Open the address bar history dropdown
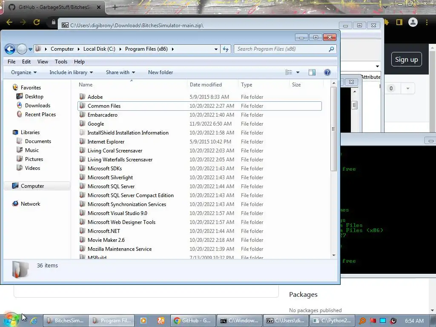This screenshot has width=436, height=327. pyautogui.click(x=216, y=49)
